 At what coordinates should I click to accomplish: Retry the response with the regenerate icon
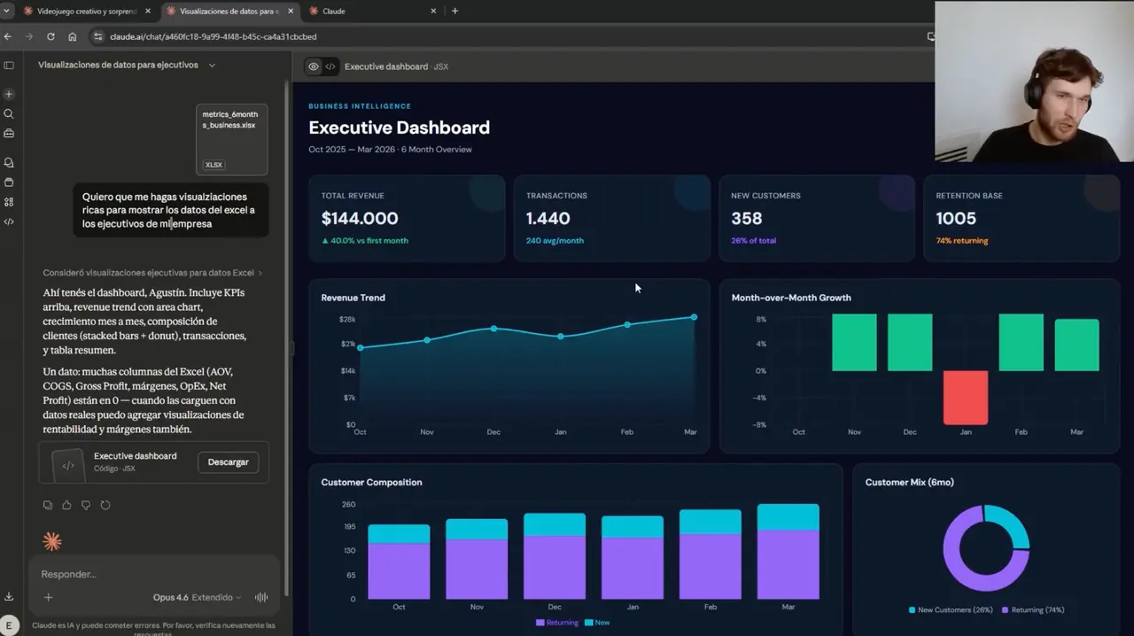[105, 505]
